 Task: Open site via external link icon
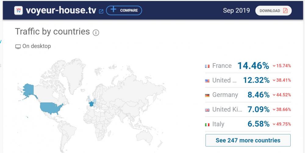[101, 11]
